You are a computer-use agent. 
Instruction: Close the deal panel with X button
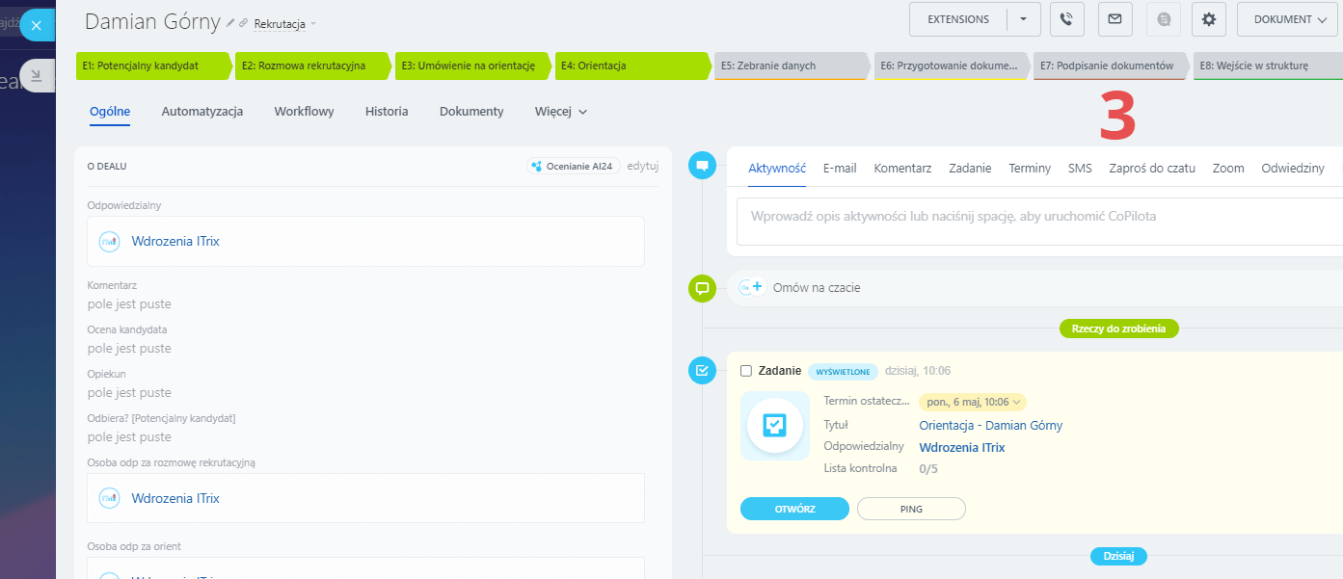[x=37, y=25]
